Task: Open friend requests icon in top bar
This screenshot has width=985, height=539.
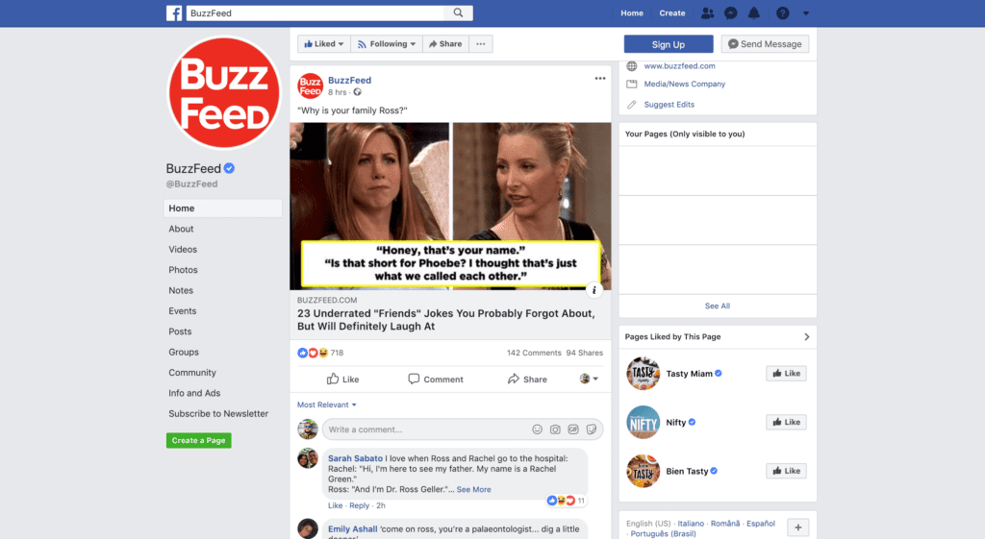Action: (707, 12)
